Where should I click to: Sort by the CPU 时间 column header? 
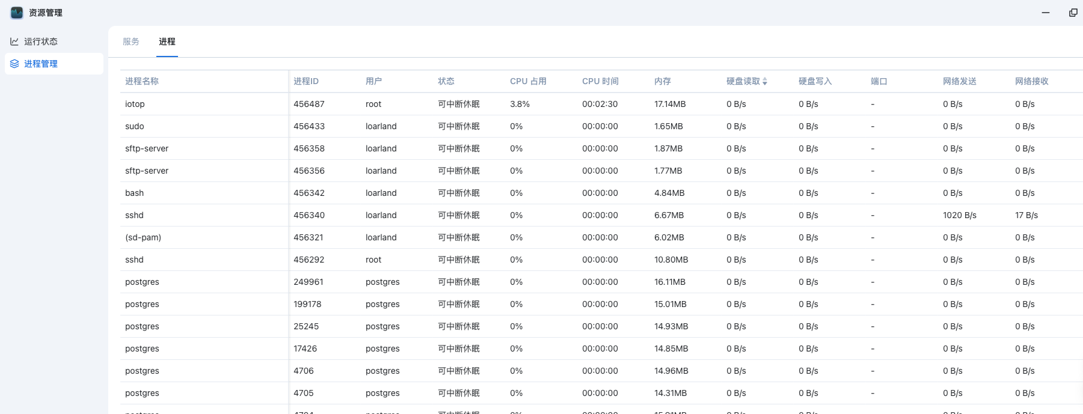pyautogui.click(x=600, y=81)
